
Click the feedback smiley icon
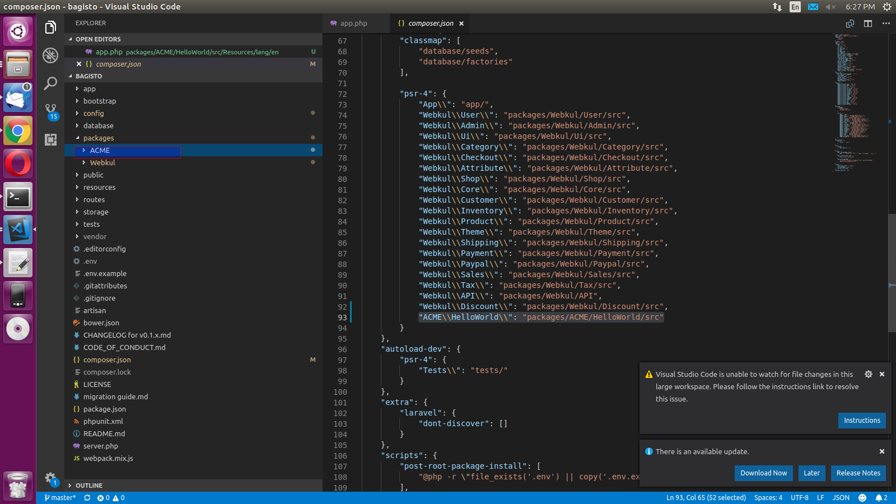click(x=862, y=498)
